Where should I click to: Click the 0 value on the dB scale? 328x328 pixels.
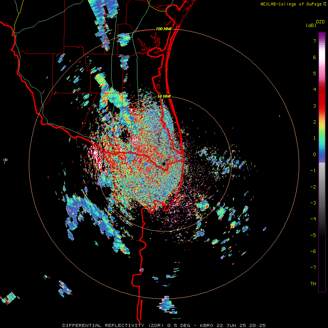(x=315, y=155)
